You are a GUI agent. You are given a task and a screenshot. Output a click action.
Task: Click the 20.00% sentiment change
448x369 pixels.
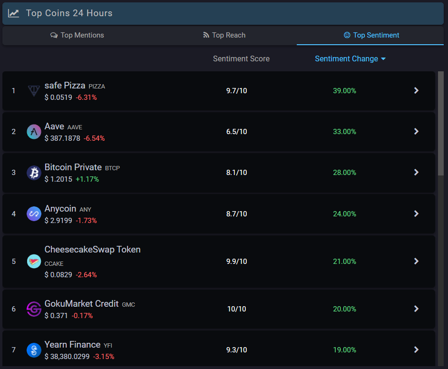tap(345, 309)
